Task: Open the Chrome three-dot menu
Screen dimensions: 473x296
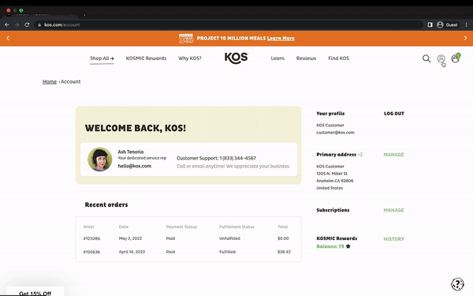Action: click(x=466, y=24)
